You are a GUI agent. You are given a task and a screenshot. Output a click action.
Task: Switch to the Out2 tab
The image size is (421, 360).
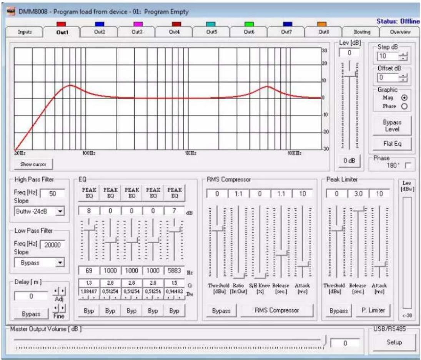[x=100, y=32]
